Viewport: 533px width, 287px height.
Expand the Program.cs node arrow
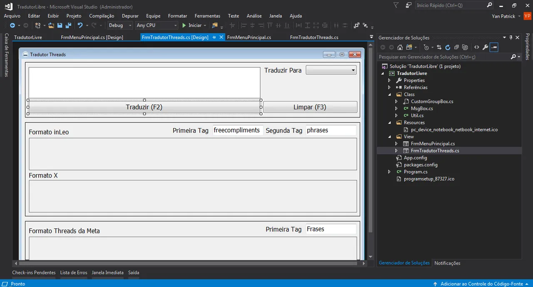[x=389, y=172]
